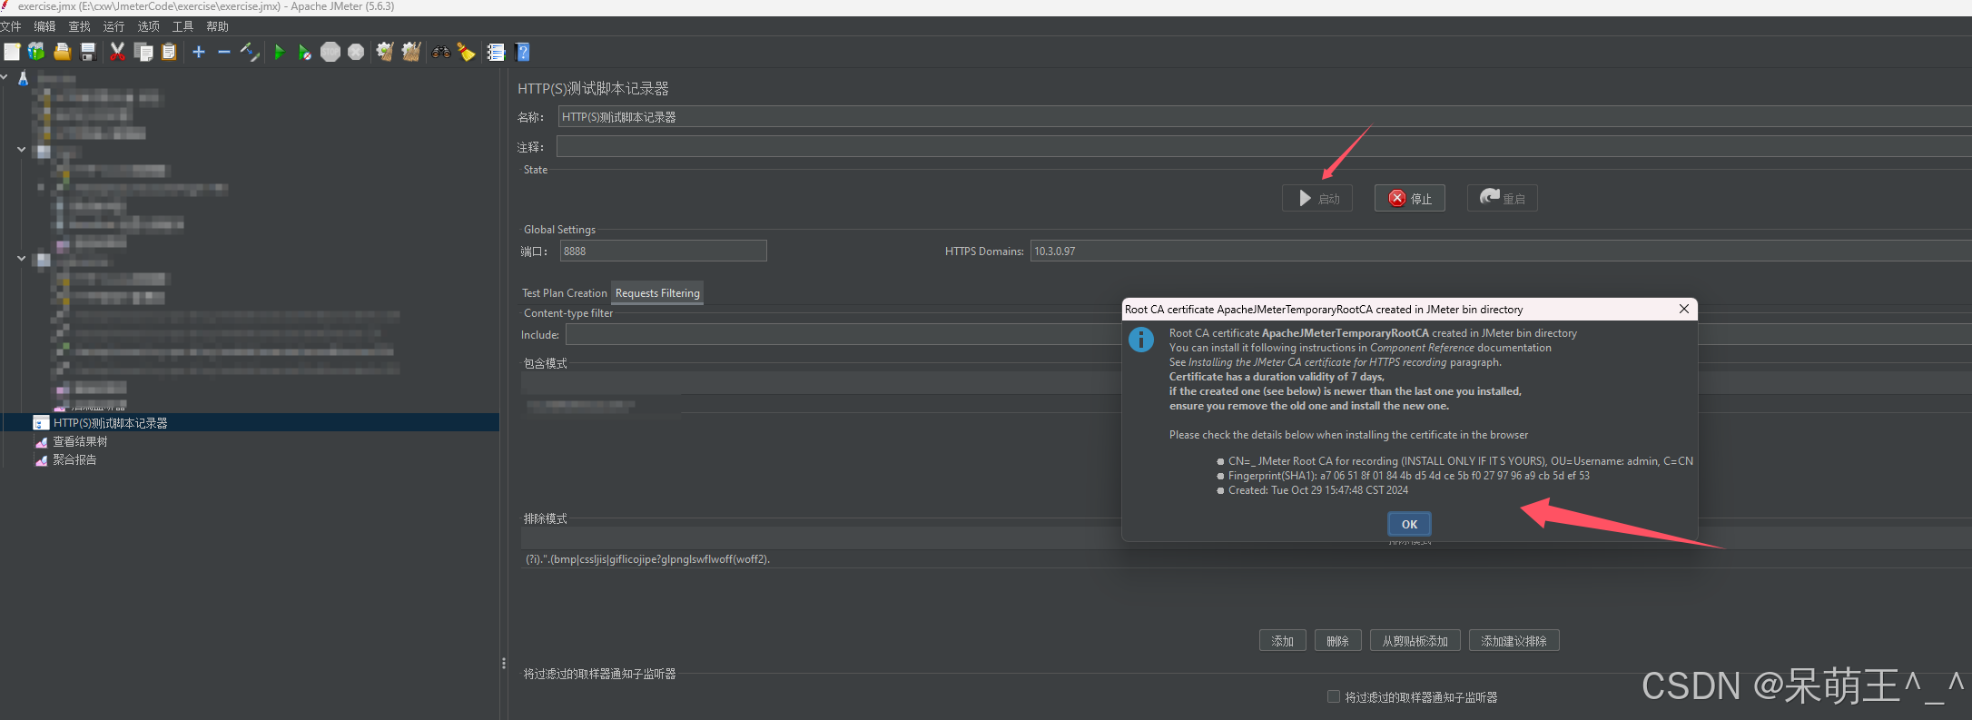Create a new test plan
1972x720 pixels.
(12, 52)
